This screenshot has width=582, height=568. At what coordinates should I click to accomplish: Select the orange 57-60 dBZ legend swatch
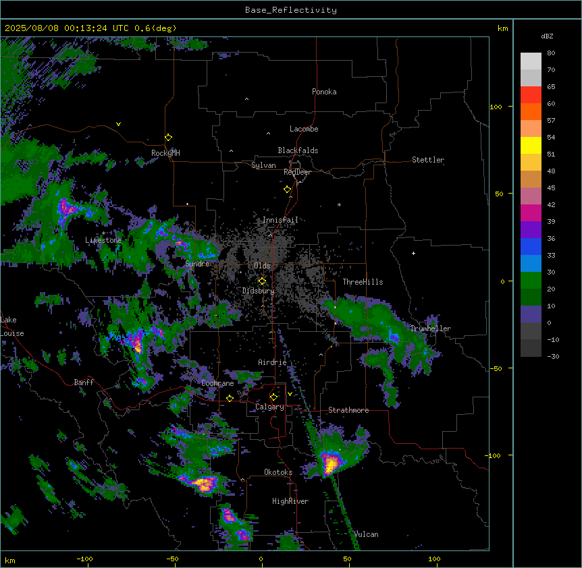(x=531, y=111)
